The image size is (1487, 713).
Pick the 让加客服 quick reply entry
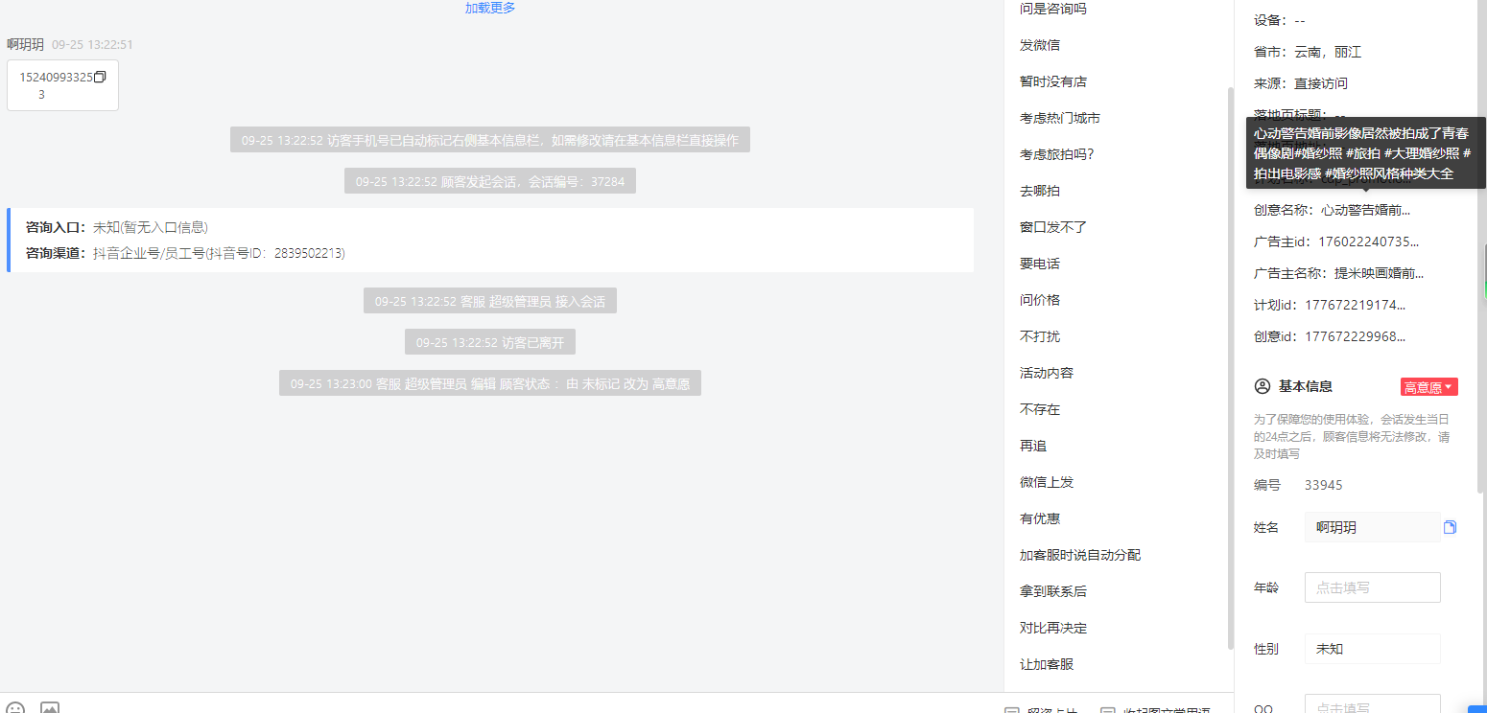tap(1047, 664)
